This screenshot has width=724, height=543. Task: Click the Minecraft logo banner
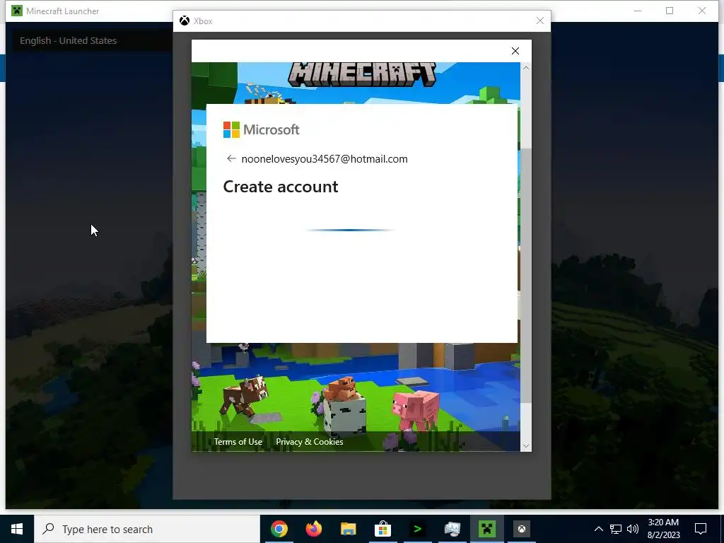point(361,74)
